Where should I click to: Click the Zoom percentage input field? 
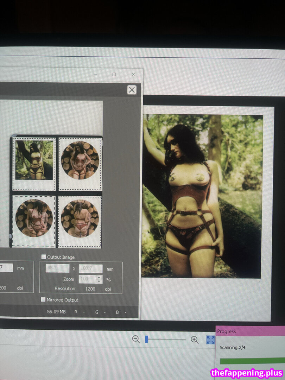point(87,279)
